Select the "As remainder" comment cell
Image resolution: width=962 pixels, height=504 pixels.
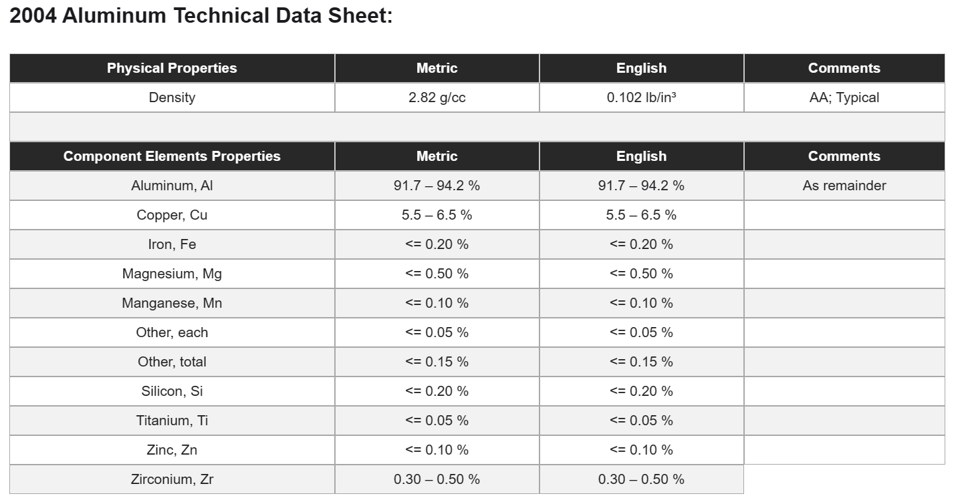click(844, 186)
